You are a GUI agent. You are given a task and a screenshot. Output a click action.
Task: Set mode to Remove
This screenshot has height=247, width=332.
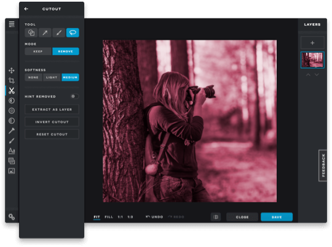click(66, 51)
